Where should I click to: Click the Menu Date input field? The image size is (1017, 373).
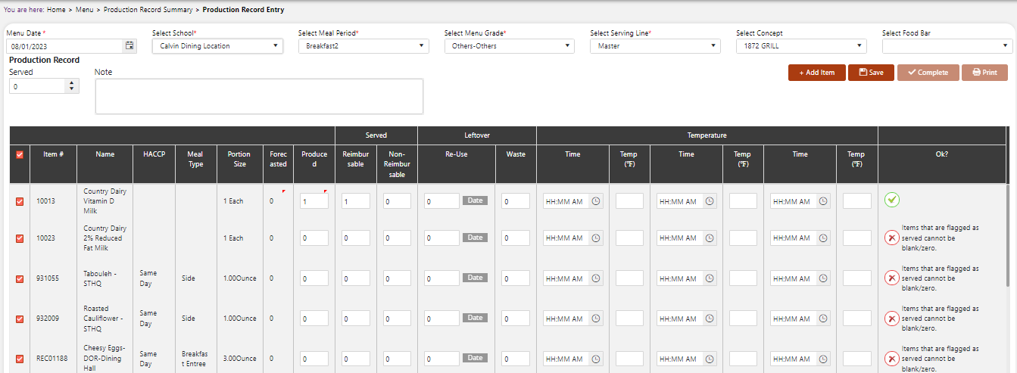click(66, 46)
